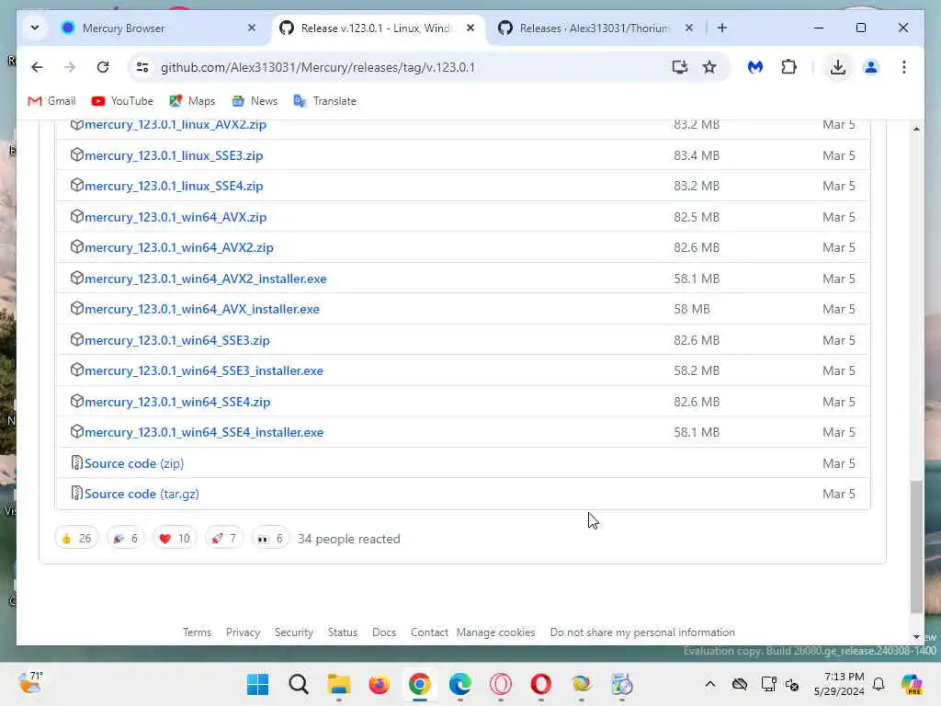The image size is (941, 706).
Task: Close the Thorium Releases tab
Action: point(689,28)
